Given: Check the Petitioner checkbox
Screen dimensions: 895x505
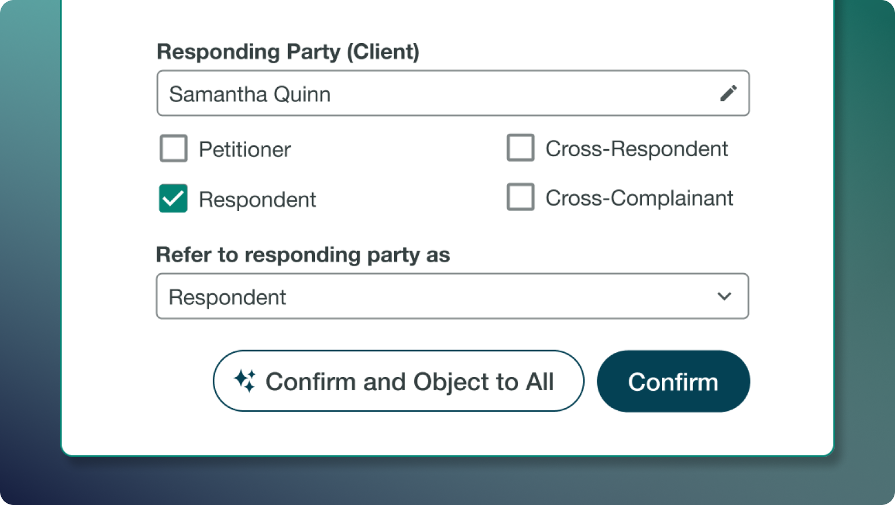Looking at the screenshot, I should pyautogui.click(x=173, y=149).
